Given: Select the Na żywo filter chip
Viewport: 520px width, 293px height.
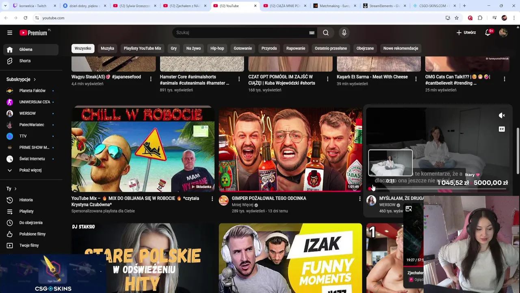Looking at the screenshot, I should point(193,48).
